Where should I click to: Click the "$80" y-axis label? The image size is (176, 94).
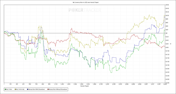click(x=167, y=19)
